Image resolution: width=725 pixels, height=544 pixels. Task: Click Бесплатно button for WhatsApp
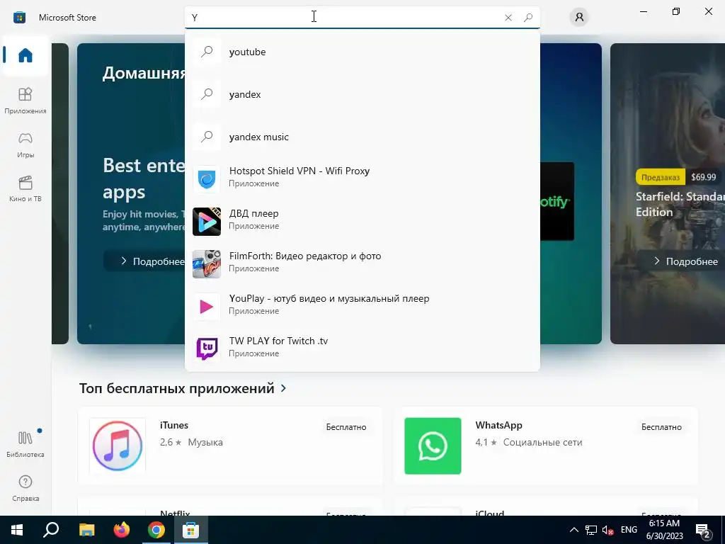(x=662, y=427)
